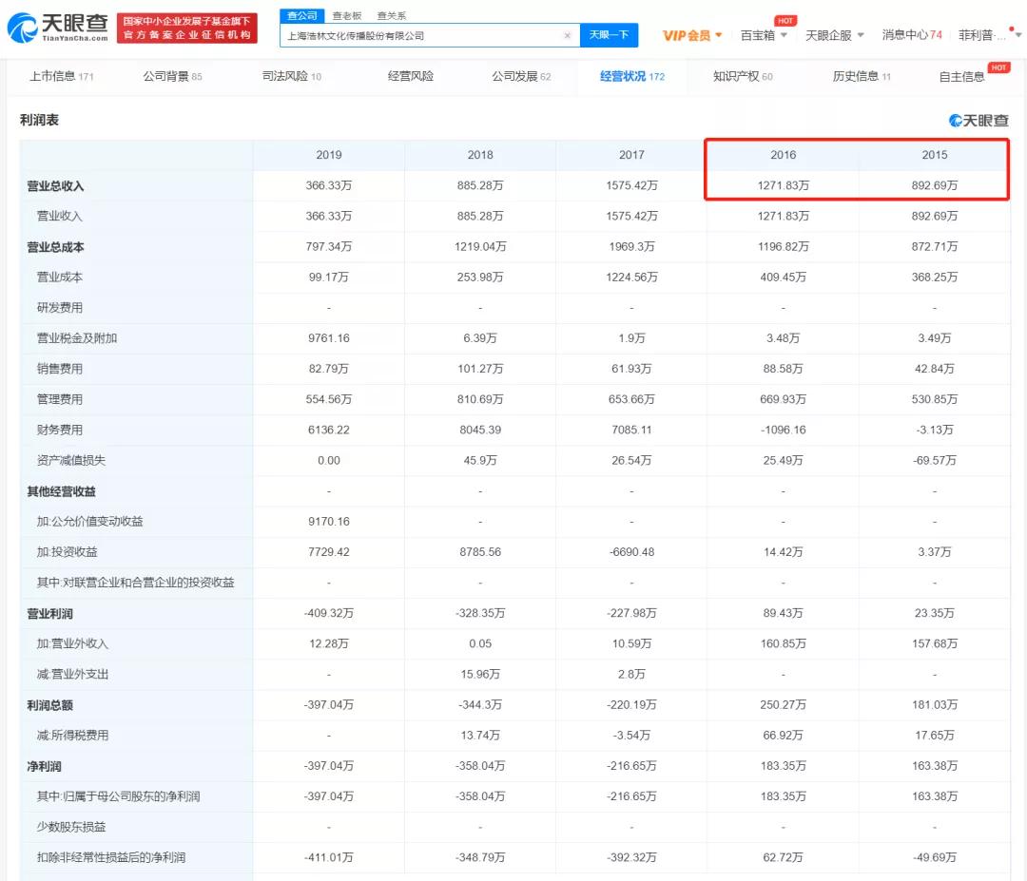Click the 2019 column header
The width and height of the screenshot is (1027, 881).
(329, 155)
